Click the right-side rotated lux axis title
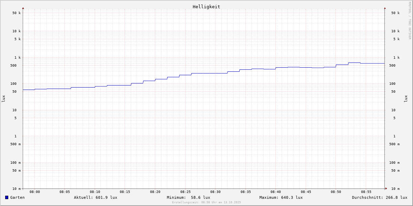 (x=406, y=99)
